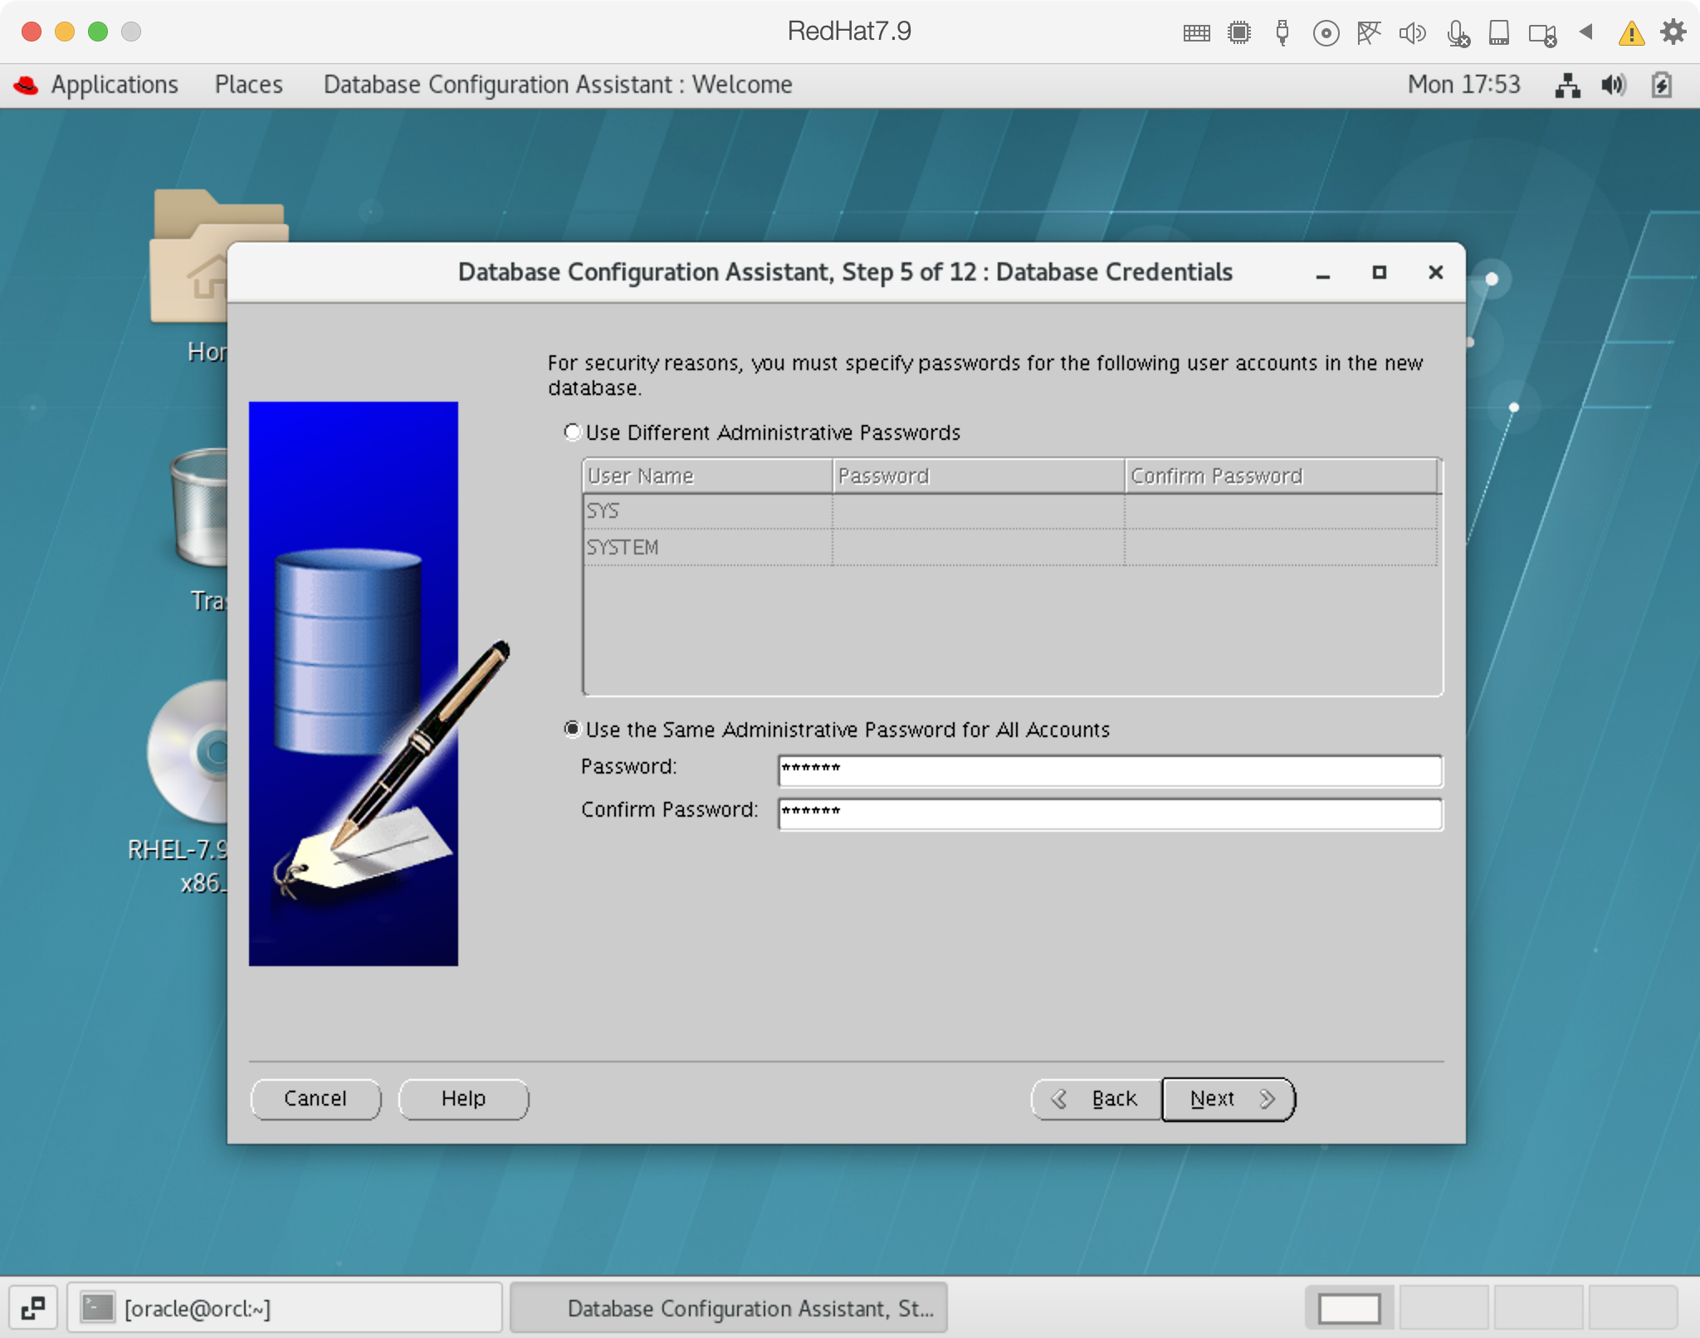
Task: Open the Applications menu
Action: (114, 85)
